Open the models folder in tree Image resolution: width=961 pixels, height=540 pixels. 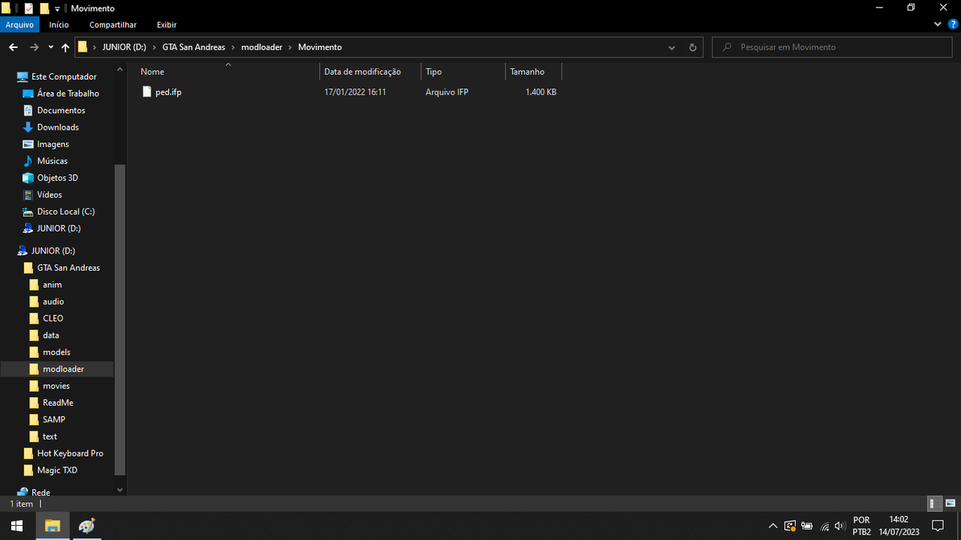56,352
